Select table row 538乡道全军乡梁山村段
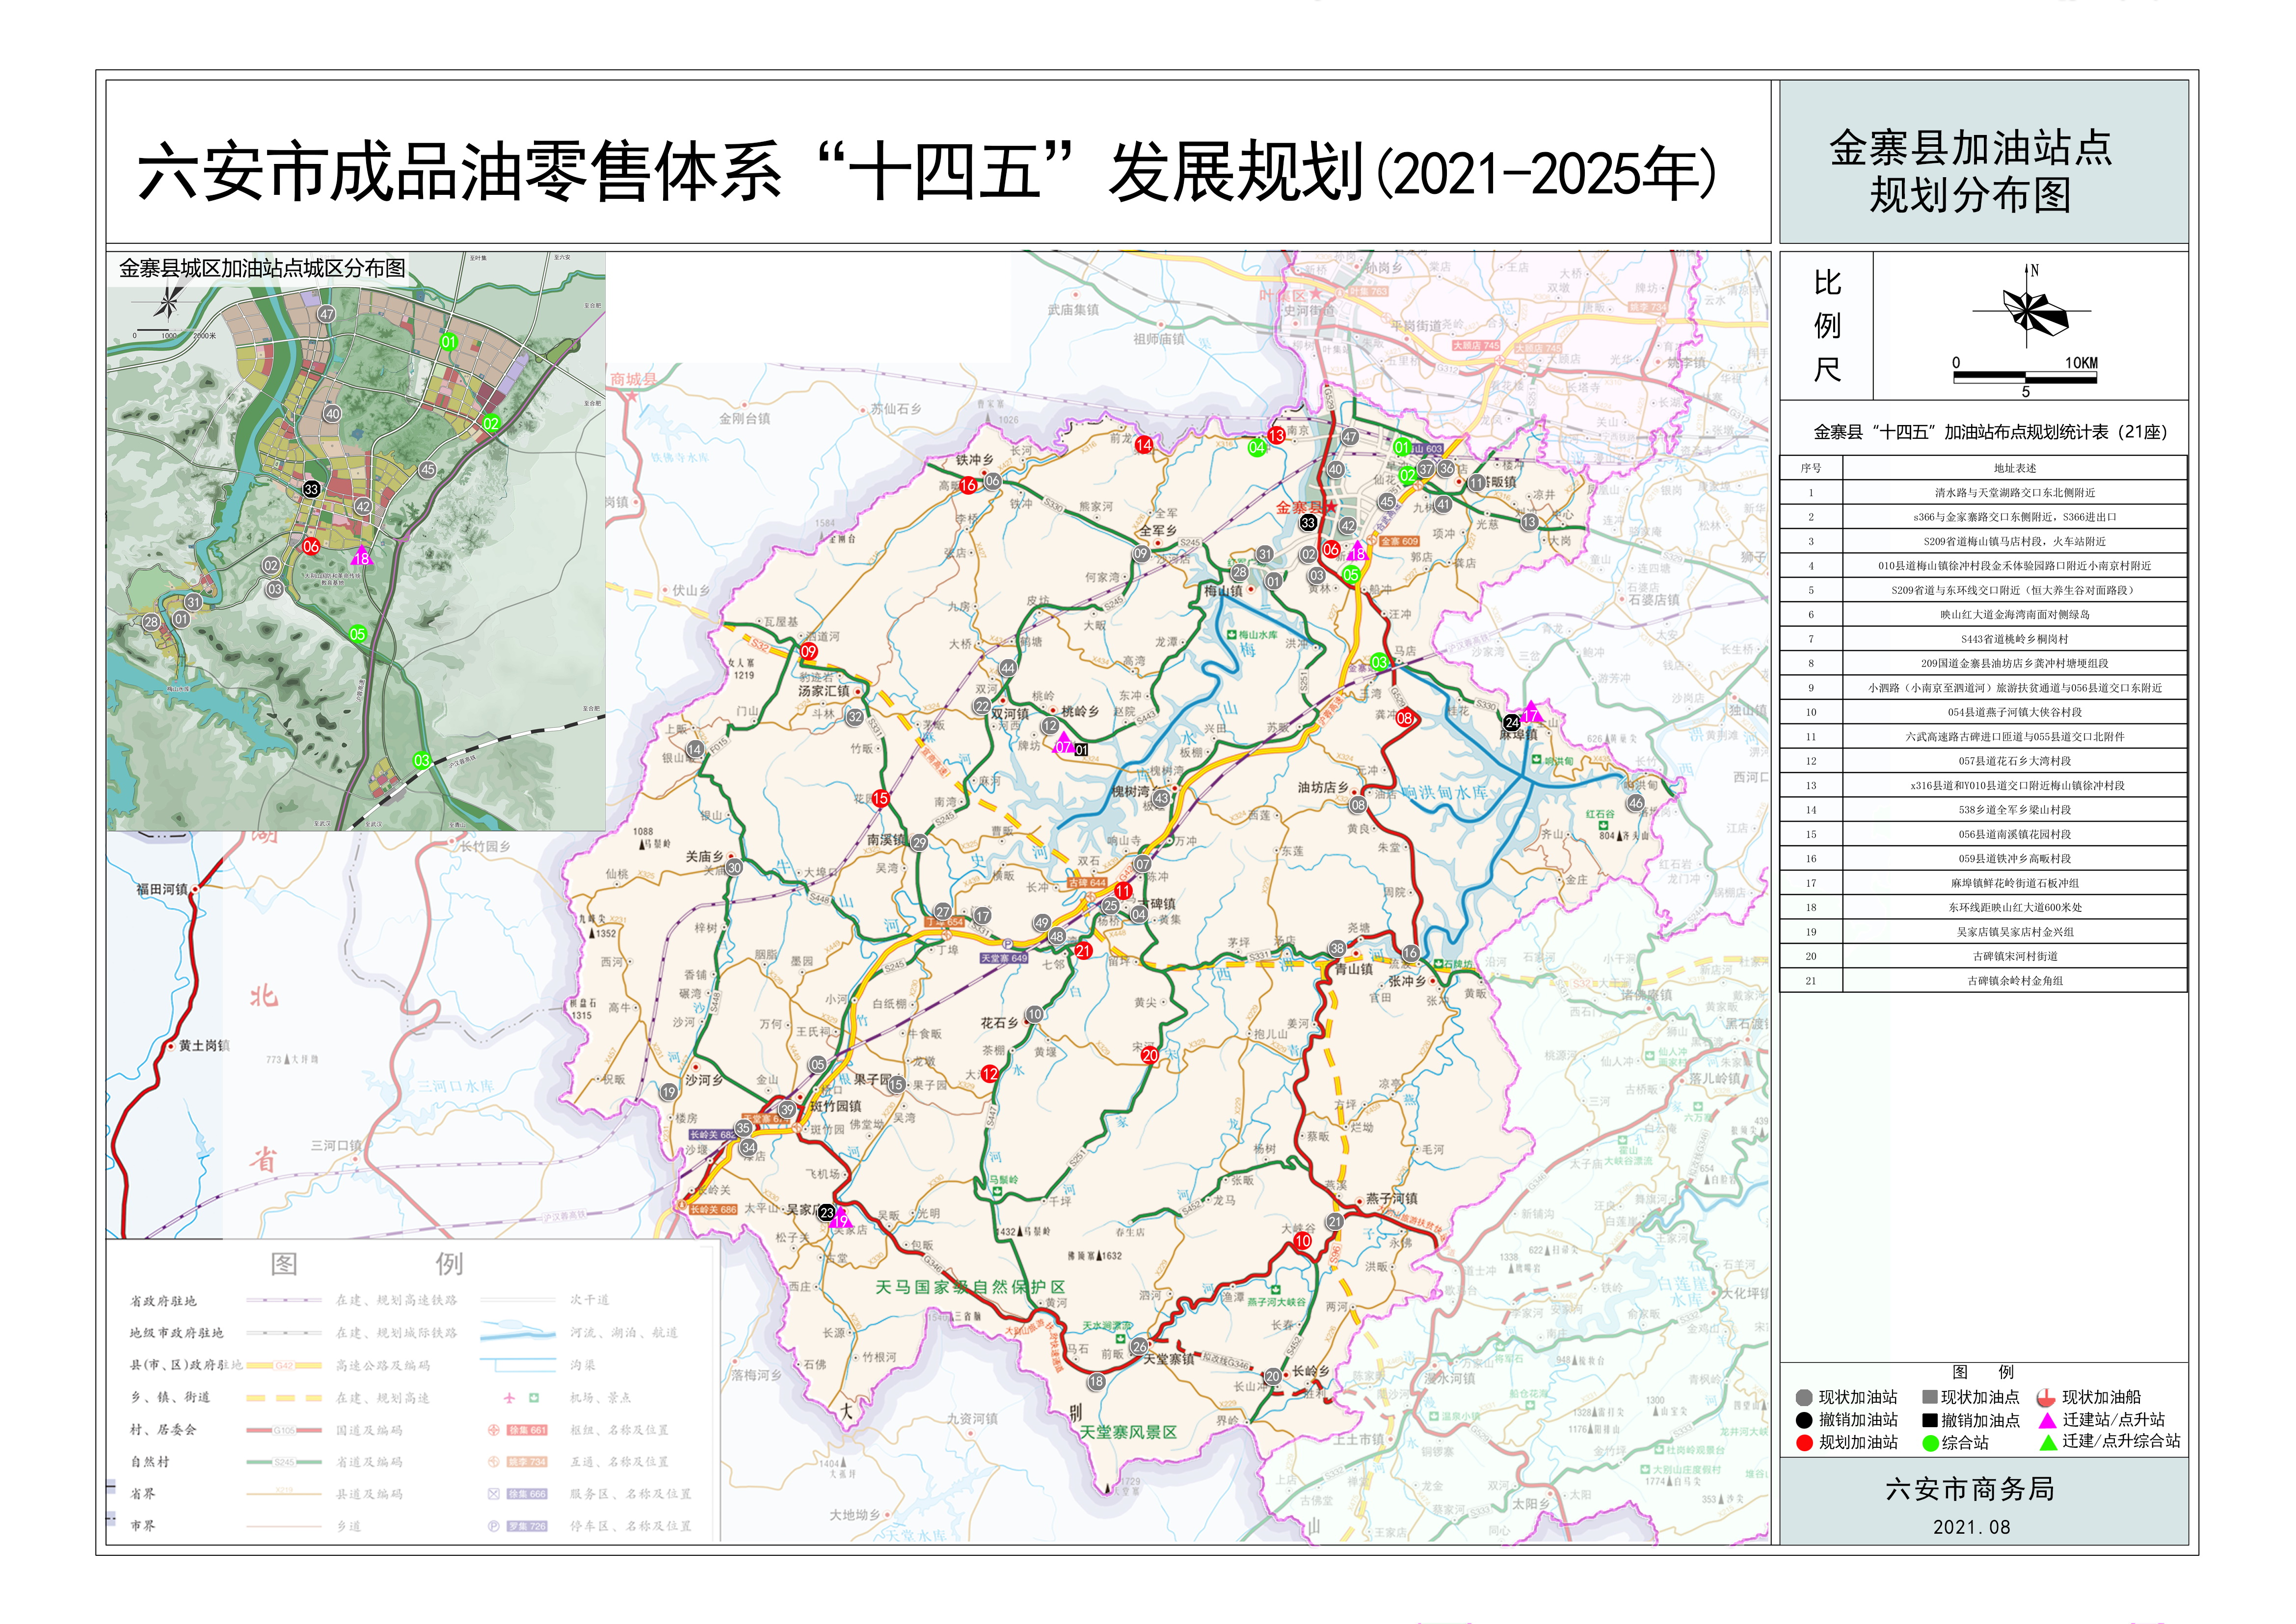 (x=1984, y=809)
